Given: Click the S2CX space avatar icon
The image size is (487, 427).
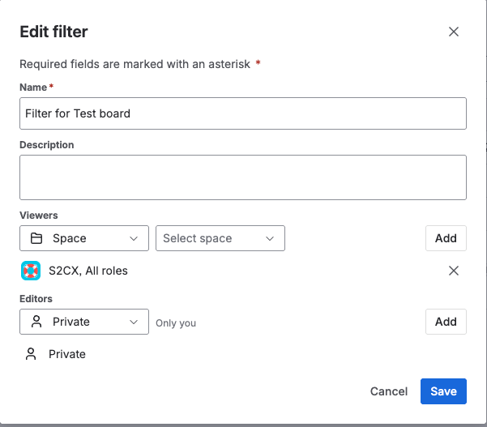Looking at the screenshot, I should coord(31,271).
